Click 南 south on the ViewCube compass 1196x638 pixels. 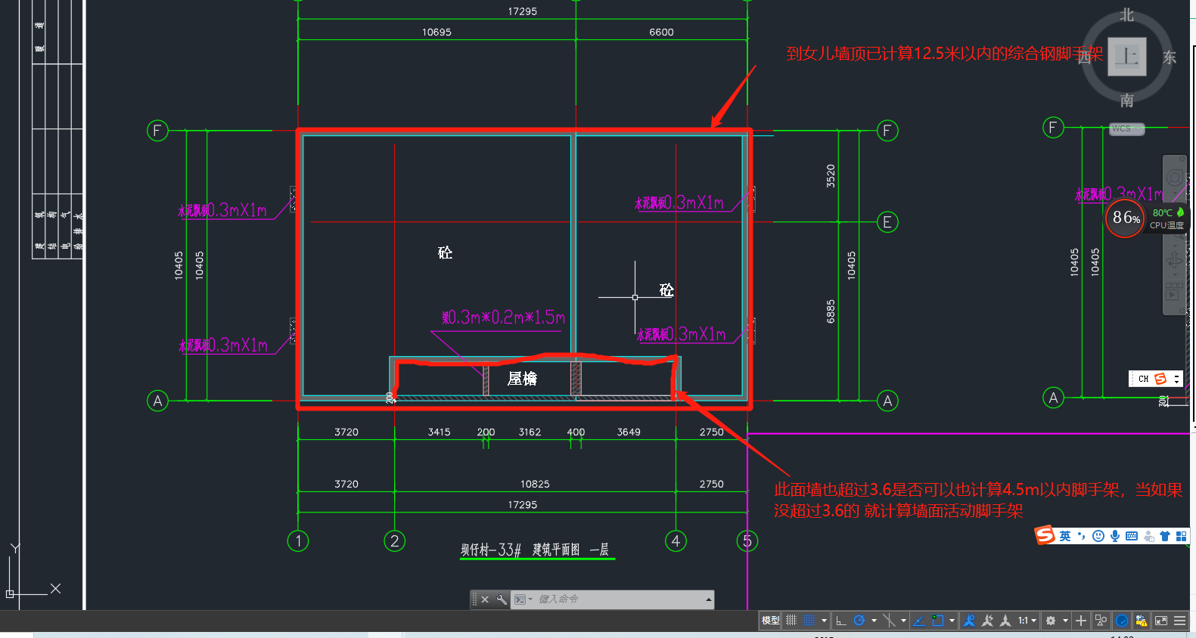pyautogui.click(x=1127, y=100)
